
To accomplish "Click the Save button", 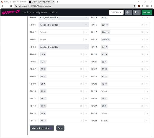I will pyautogui.click(x=60, y=128).
